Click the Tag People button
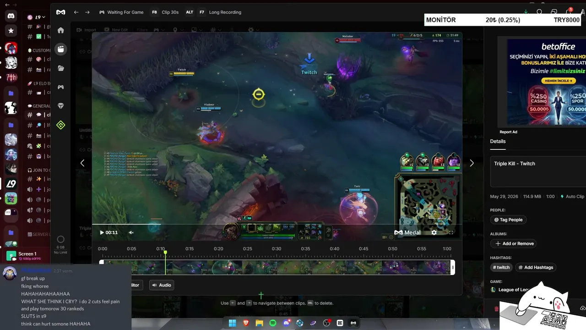Image resolution: width=586 pixels, height=330 pixels. click(x=508, y=220)
